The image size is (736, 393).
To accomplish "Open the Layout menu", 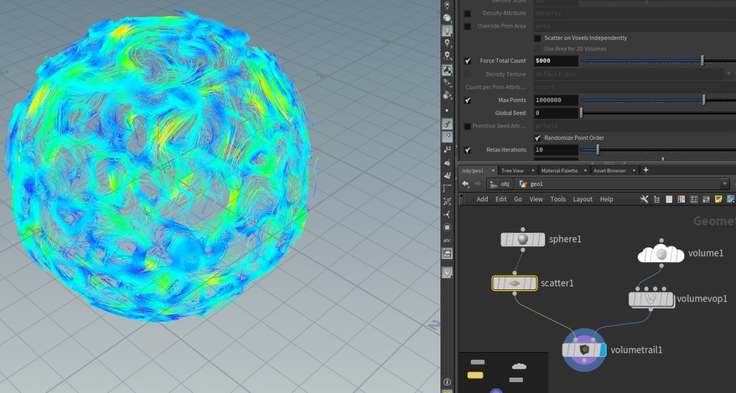I will [x=582, y=199].
